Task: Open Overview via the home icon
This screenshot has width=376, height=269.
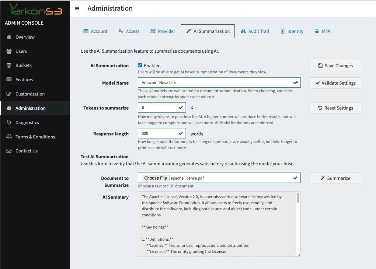Action: (9, 37)
